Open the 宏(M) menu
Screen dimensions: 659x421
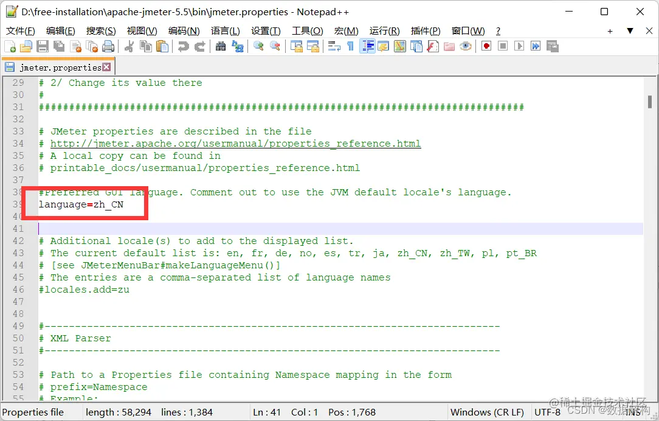[x=346, y=31]
